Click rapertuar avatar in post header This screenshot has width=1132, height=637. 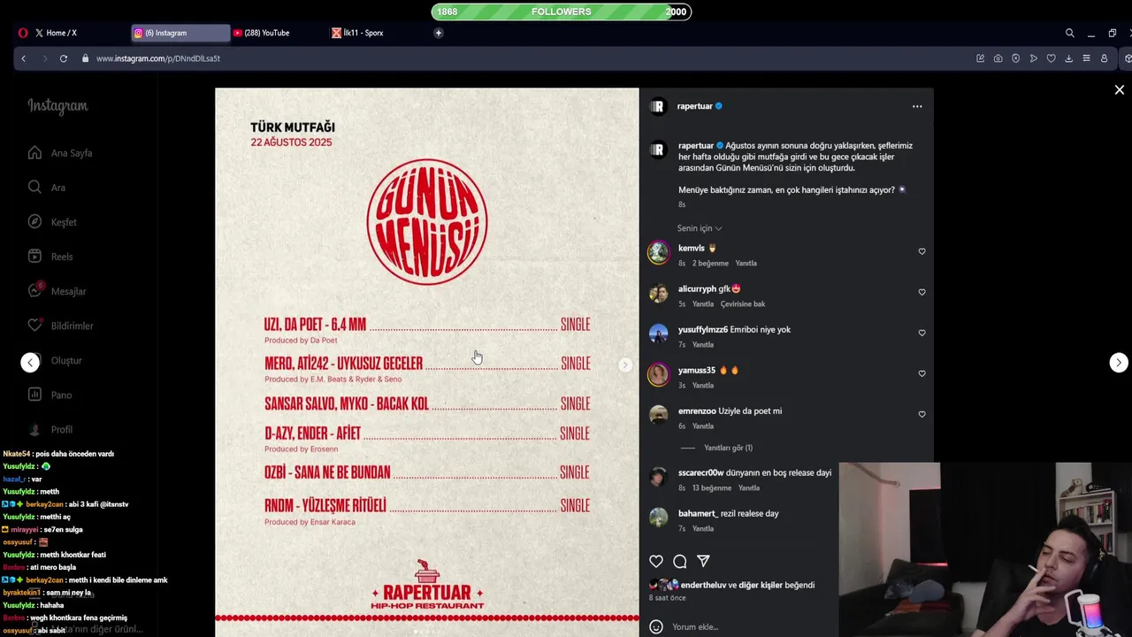pyautogui.click(x=657, y=106)
